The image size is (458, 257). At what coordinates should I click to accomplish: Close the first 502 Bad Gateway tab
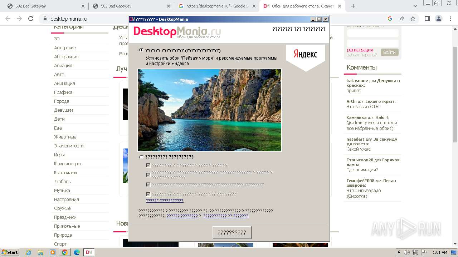(x=83, y=6)
